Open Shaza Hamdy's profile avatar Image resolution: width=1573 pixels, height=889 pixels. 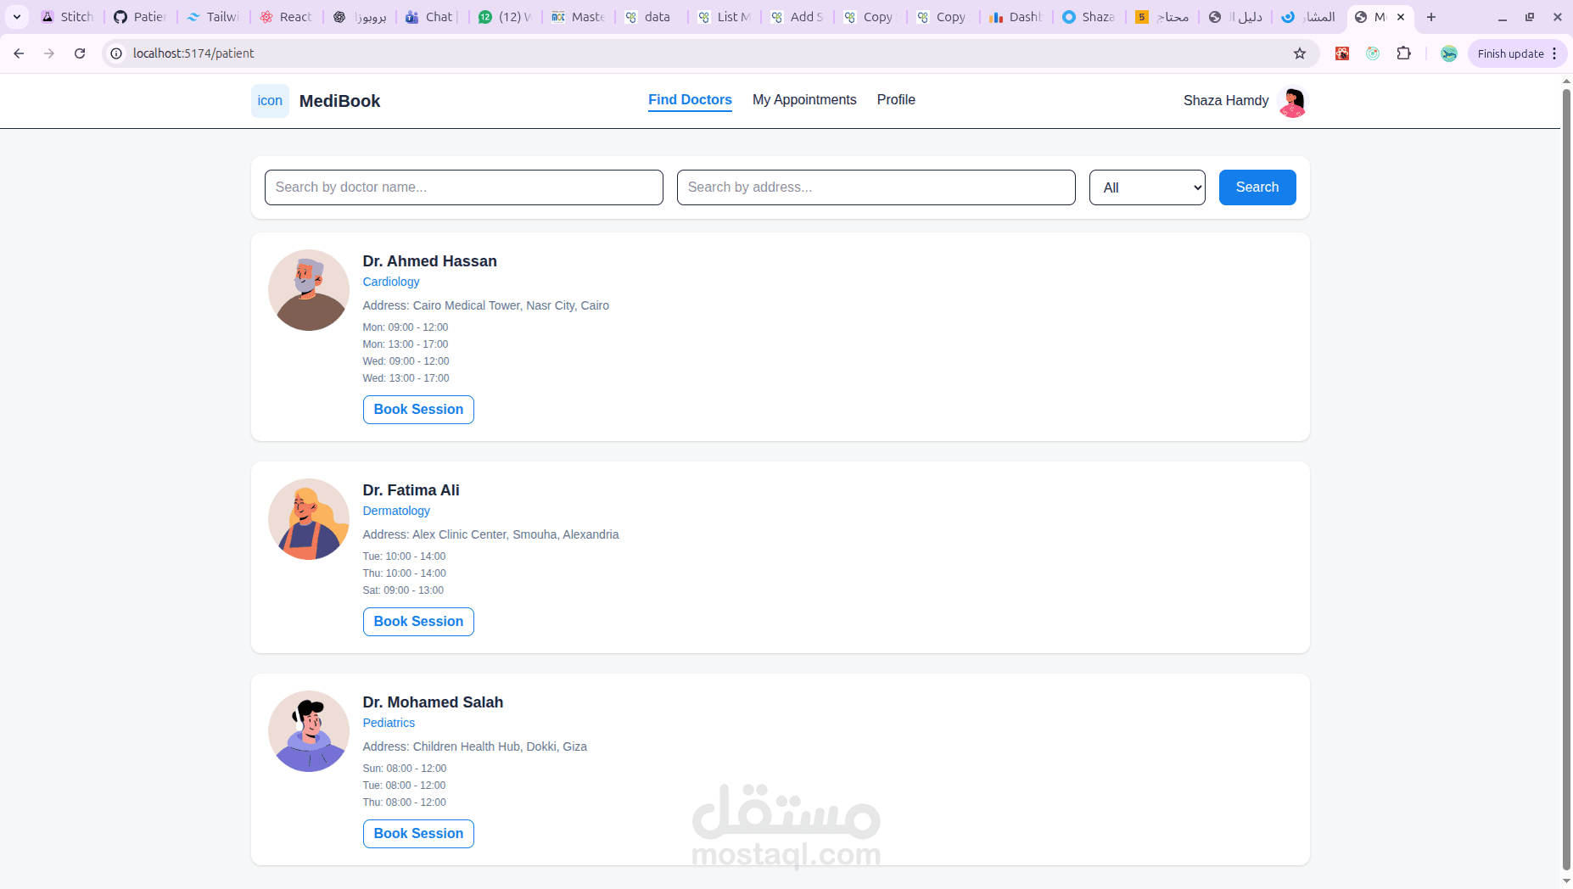tap(1292, 102)
